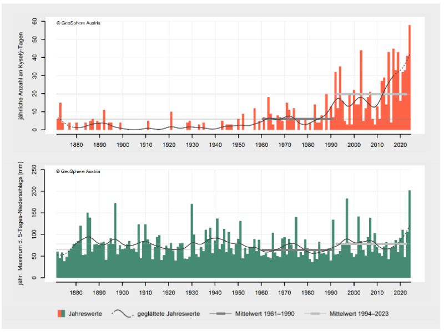The width and height of the screenshot is (444, 332).
Task: Click the GeoSphere Austria copyright in top chart
Action: 78,23
